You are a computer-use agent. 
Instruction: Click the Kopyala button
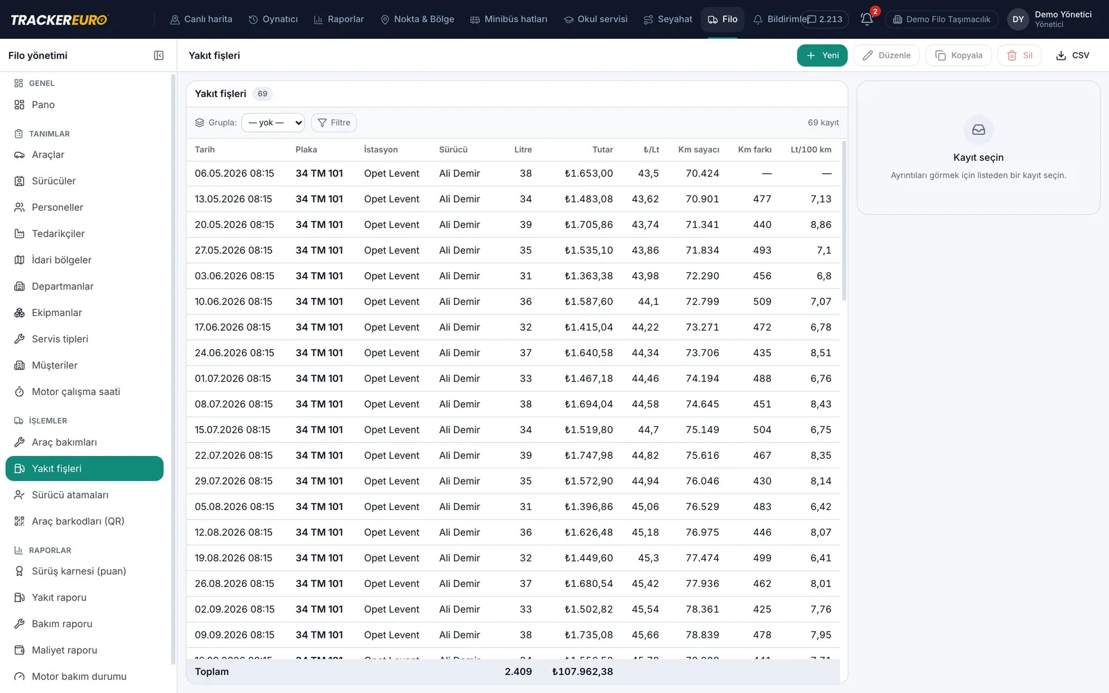[959, 55]
